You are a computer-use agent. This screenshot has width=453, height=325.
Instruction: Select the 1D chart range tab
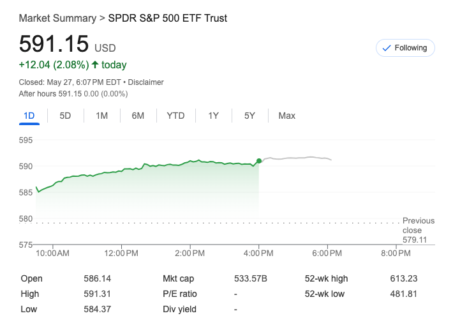click(29, 116)
